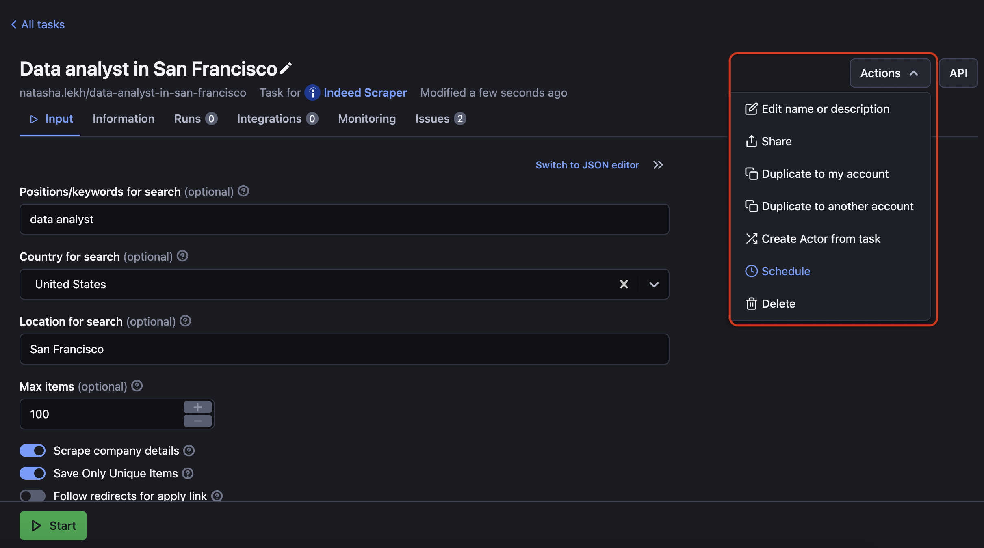
Task: Open the Indeed Scraper link
Action: click(x=365, y=93)
